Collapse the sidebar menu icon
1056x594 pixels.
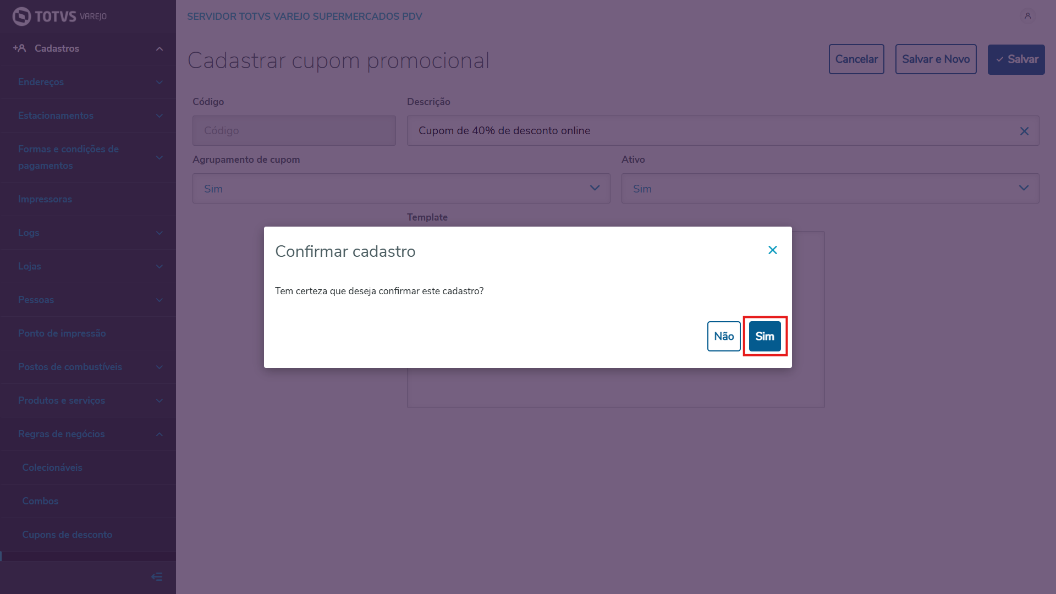pyautogui.click(x=157, y=576)
